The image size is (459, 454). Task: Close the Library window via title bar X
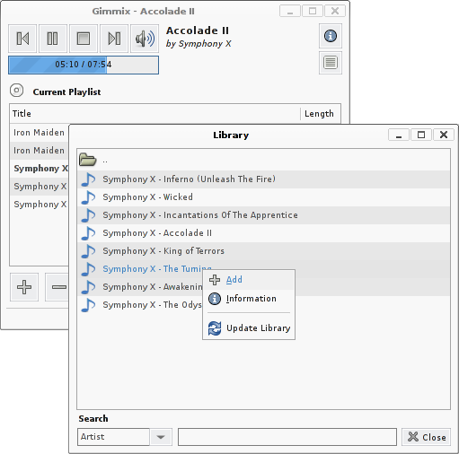pos(444,135)
